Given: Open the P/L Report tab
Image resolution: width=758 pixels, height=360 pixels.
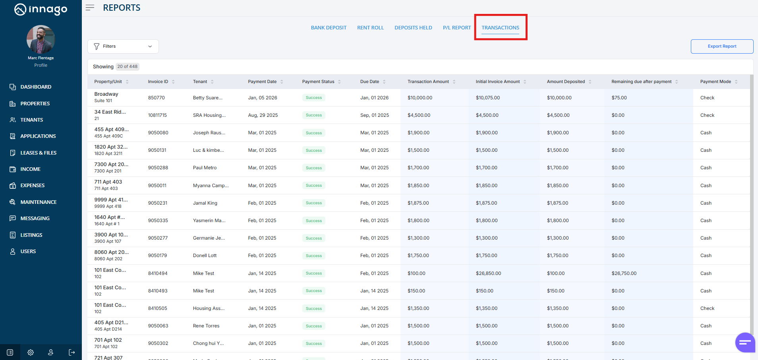Looking at the screenshot, I should (x=456, y=28).
